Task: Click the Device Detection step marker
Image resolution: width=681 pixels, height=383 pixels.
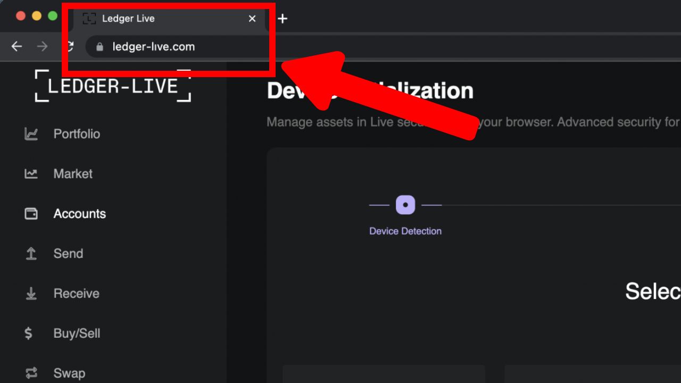Action: point(405,205)
